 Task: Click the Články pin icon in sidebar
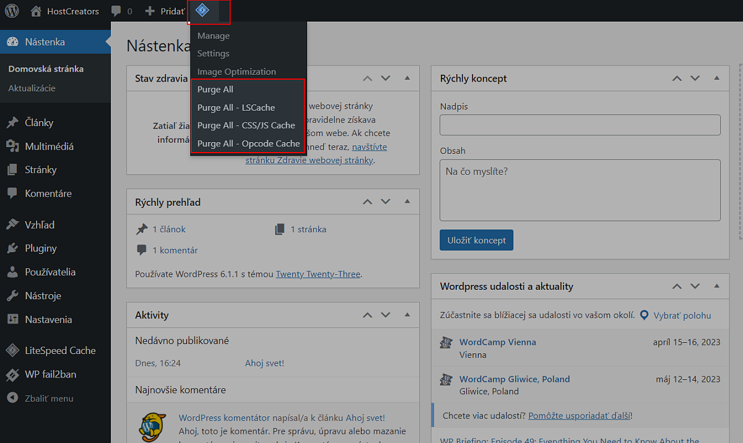(12, 122)
